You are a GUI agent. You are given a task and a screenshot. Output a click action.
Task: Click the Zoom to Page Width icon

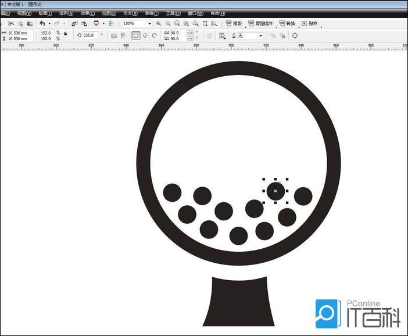coord(205,24)
